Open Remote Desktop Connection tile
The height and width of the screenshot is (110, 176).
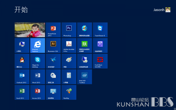click(84, 61)
